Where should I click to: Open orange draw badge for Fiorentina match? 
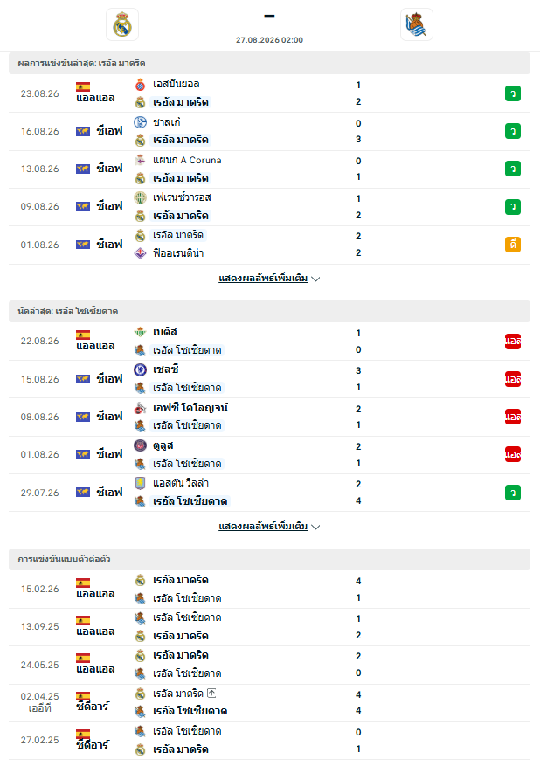coord(513,245)
